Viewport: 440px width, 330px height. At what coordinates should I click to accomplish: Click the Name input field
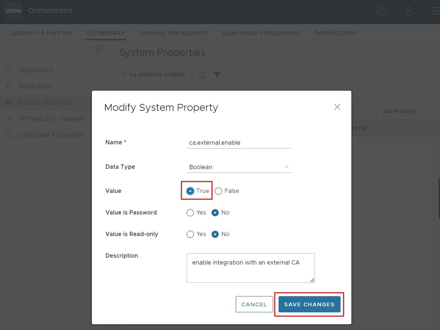point(239,143)
